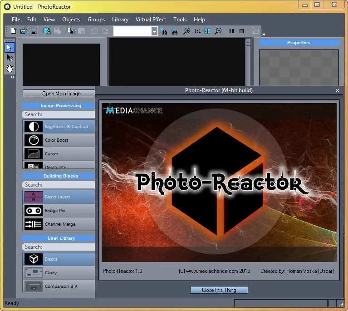Set zoom to 1:1
The width and height of the screenshot is (348, 311).
(x=197, y=31)
